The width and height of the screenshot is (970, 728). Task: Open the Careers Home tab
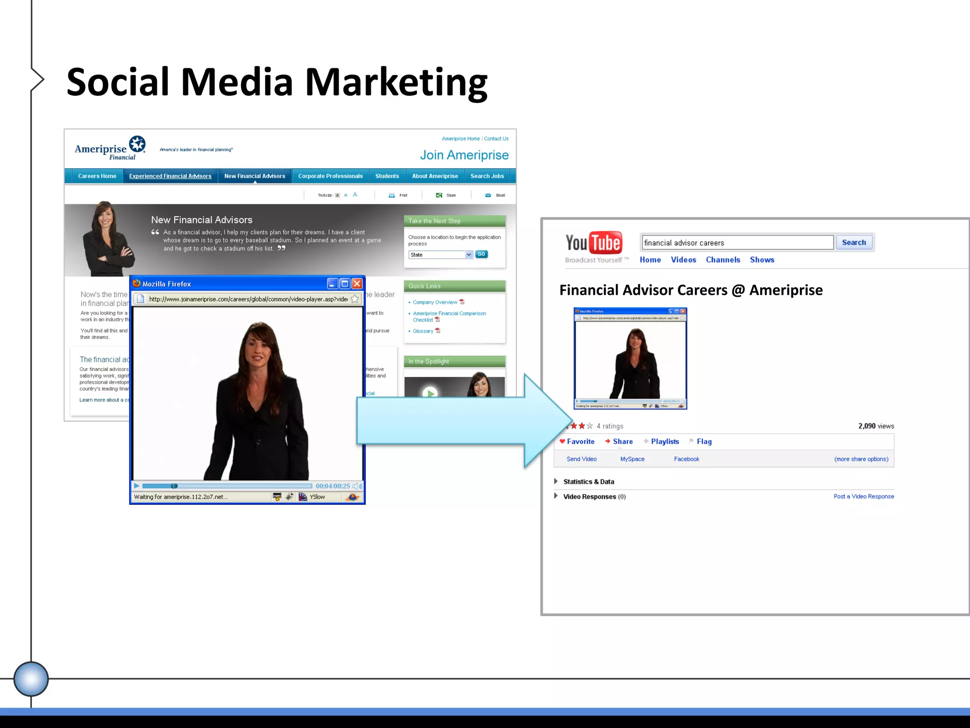click(x=97, y=176)
